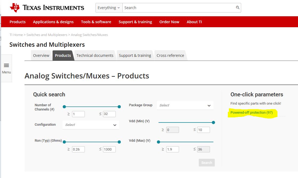Click Ron (Typ) minimum field showing 0.26
This screenshot has height=178, width=298.
pyautogui.click(x=78, y=149)
